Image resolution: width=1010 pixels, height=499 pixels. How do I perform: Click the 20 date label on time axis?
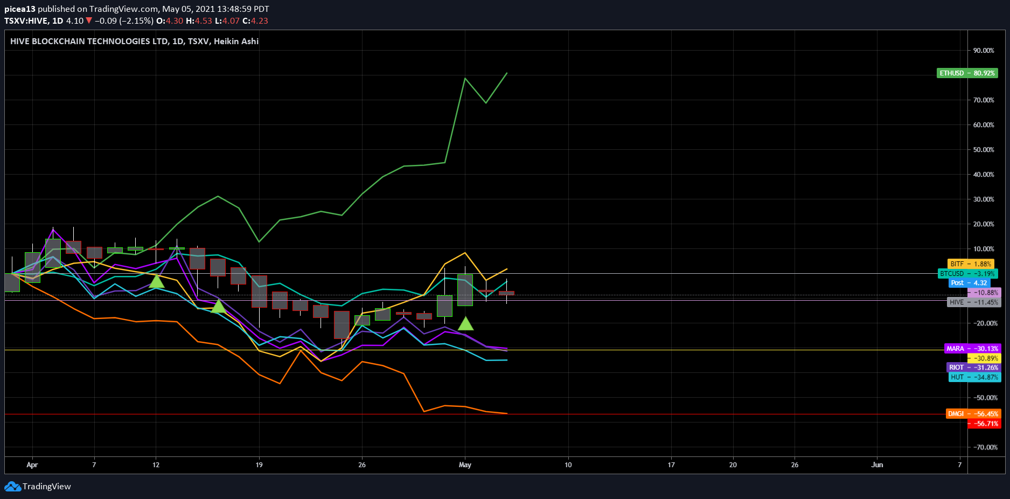click(733, 465)
